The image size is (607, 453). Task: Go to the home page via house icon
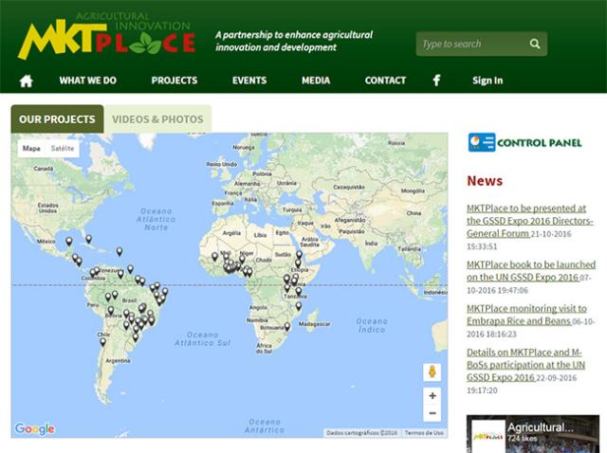pyautogui.click(x=26, y=81)
